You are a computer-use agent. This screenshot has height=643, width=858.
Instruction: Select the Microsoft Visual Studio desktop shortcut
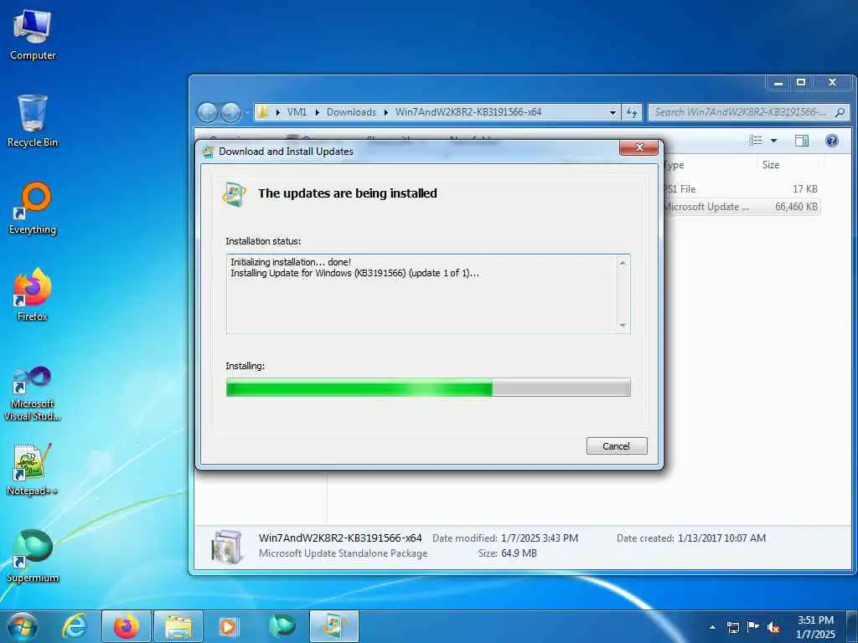tap(33, 394)
